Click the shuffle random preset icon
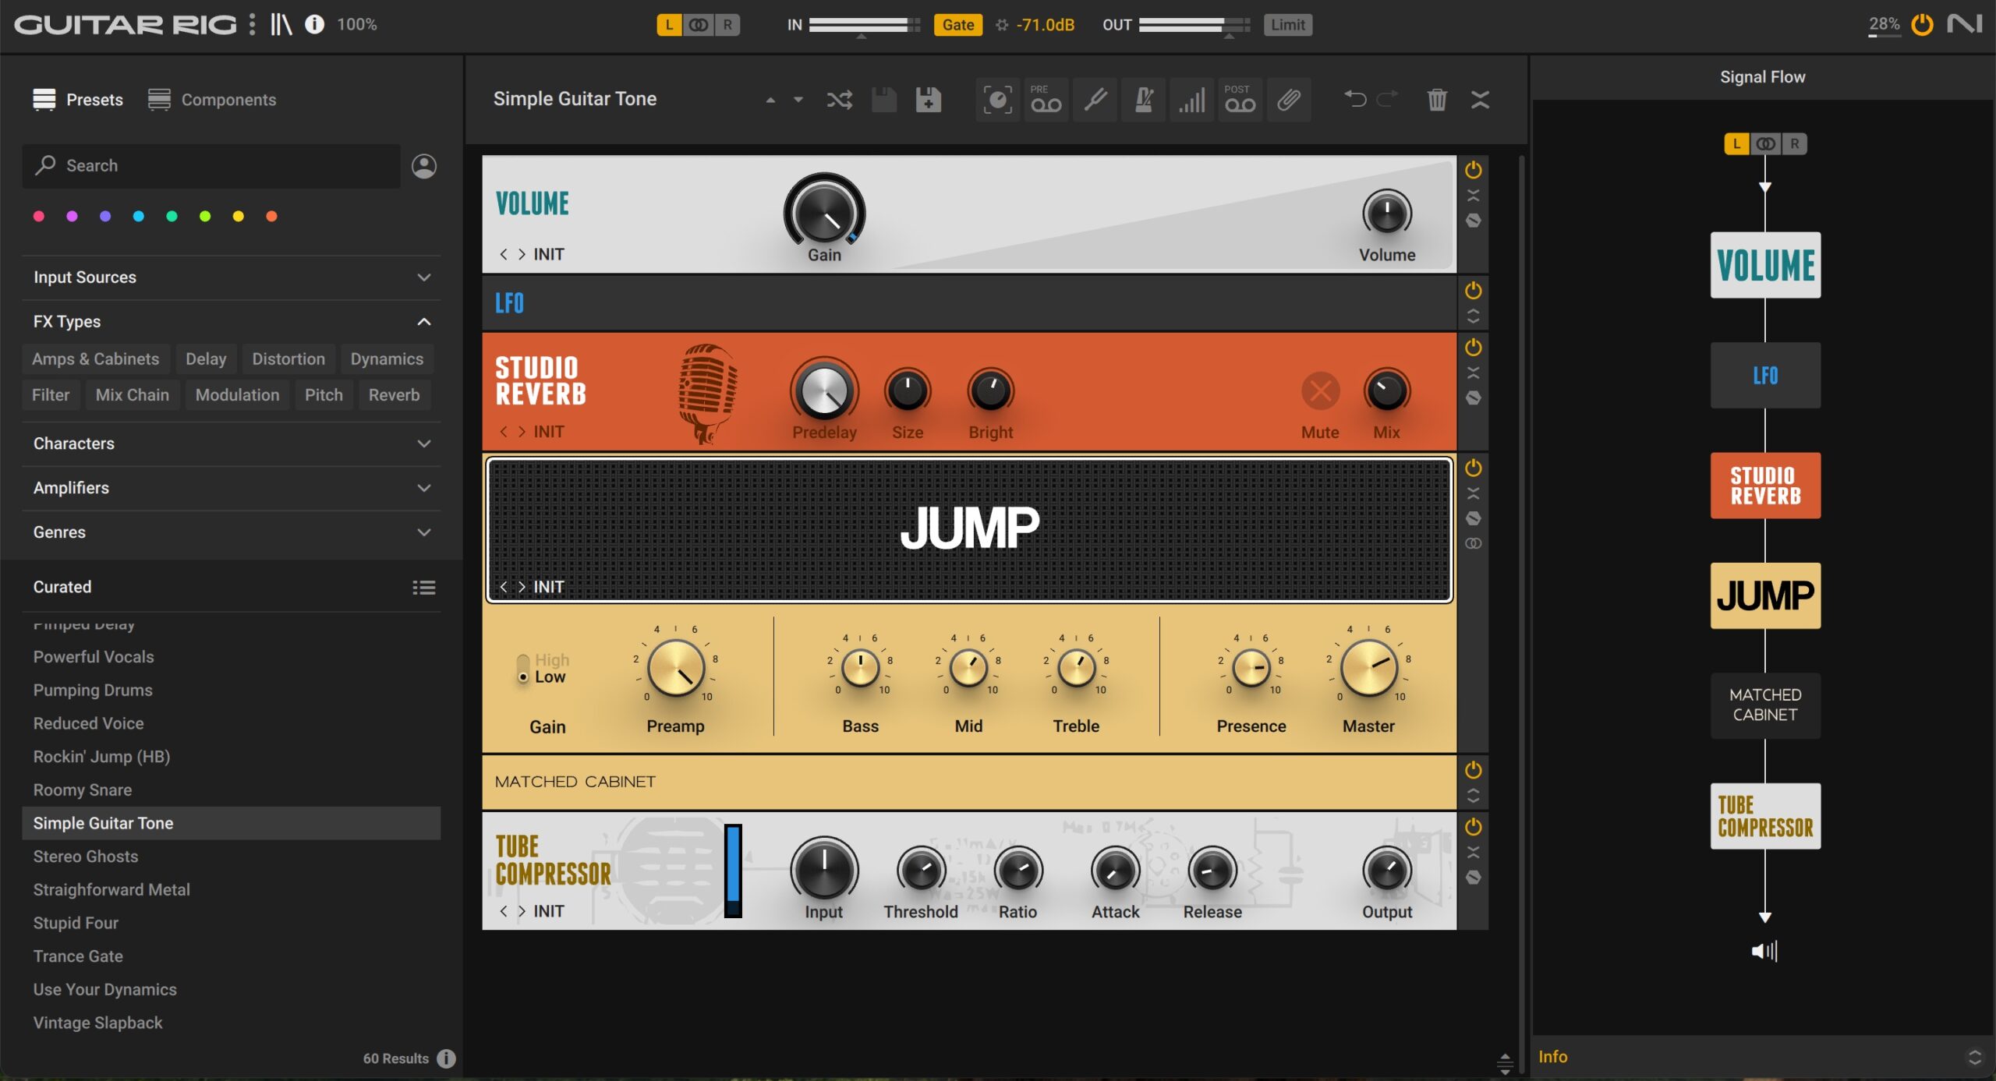 (x=839, y=100)
